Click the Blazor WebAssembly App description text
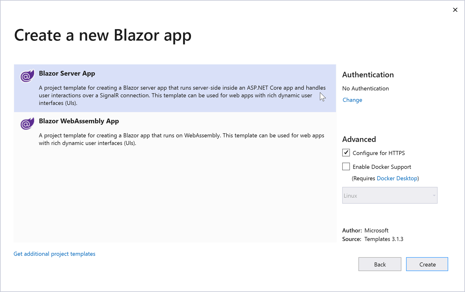465x292 pixels. (x=182, y=139)
